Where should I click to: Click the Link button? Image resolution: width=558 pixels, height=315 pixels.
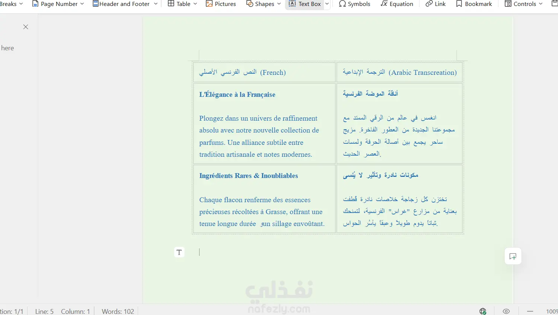pyautogui.click(x=436, y=4)
